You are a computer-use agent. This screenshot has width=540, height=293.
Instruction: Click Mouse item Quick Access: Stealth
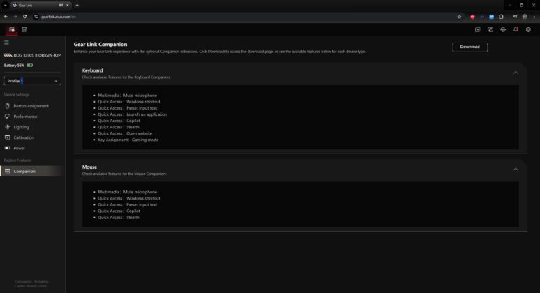(119, 217)
